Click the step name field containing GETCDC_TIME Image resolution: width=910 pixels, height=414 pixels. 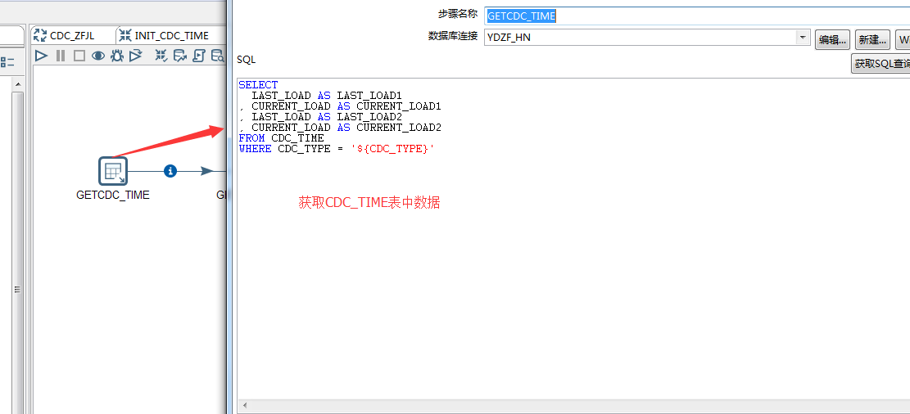(697, 16)
